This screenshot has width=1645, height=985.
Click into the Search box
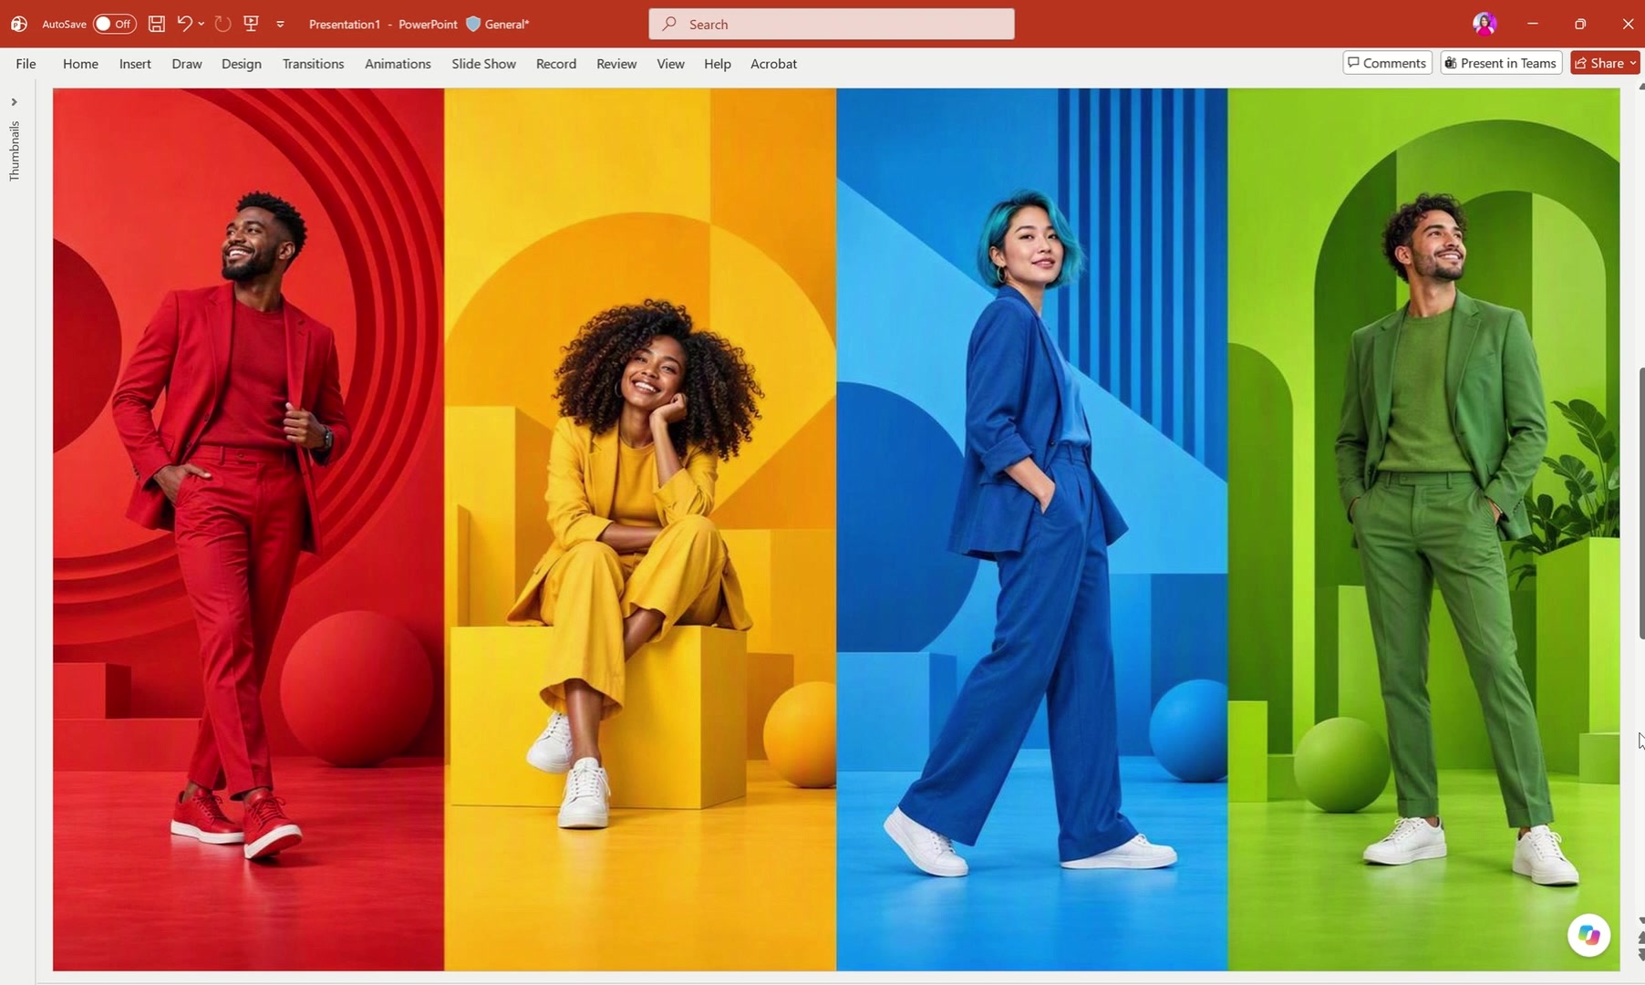[832, 24]
